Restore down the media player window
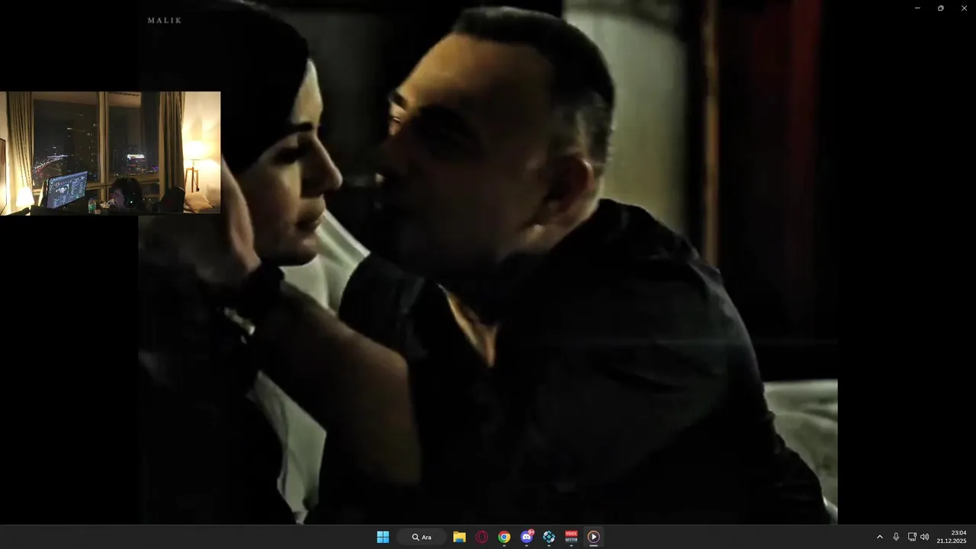Screen dimensions: 976x549 pos(940,8)
